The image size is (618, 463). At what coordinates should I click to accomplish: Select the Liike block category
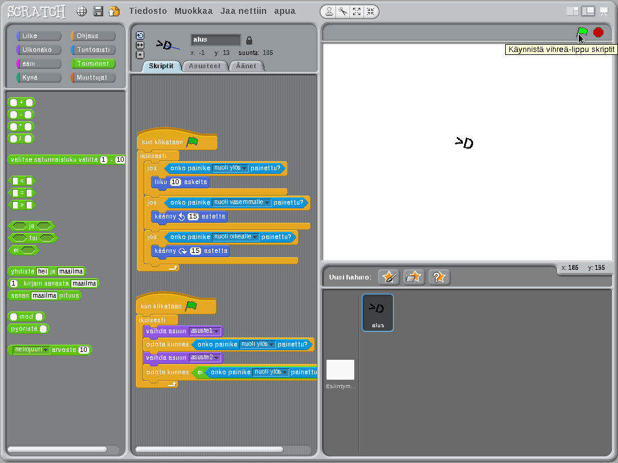point(39,36)
